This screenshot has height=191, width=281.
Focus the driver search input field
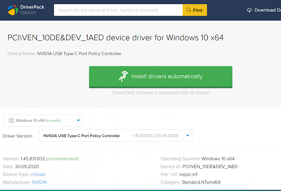(x=118, y=10)
